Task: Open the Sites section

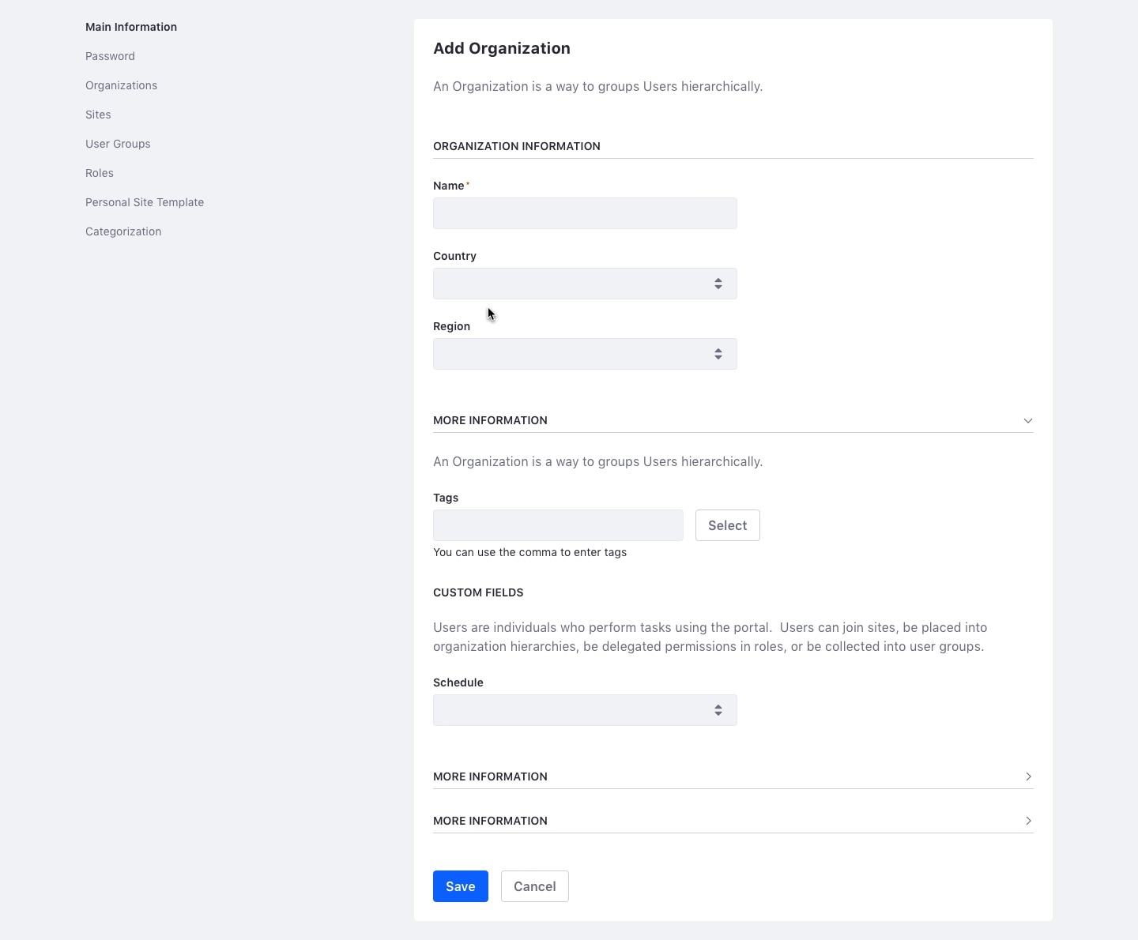Action: (x=98, y=114)
